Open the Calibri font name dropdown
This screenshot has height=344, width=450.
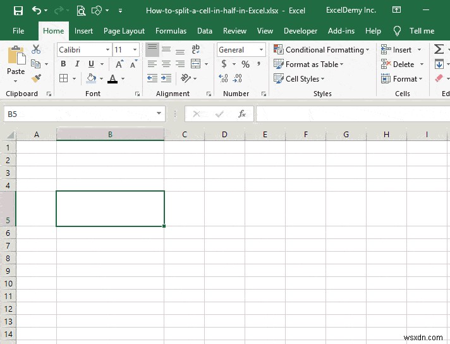pos(107,50)
